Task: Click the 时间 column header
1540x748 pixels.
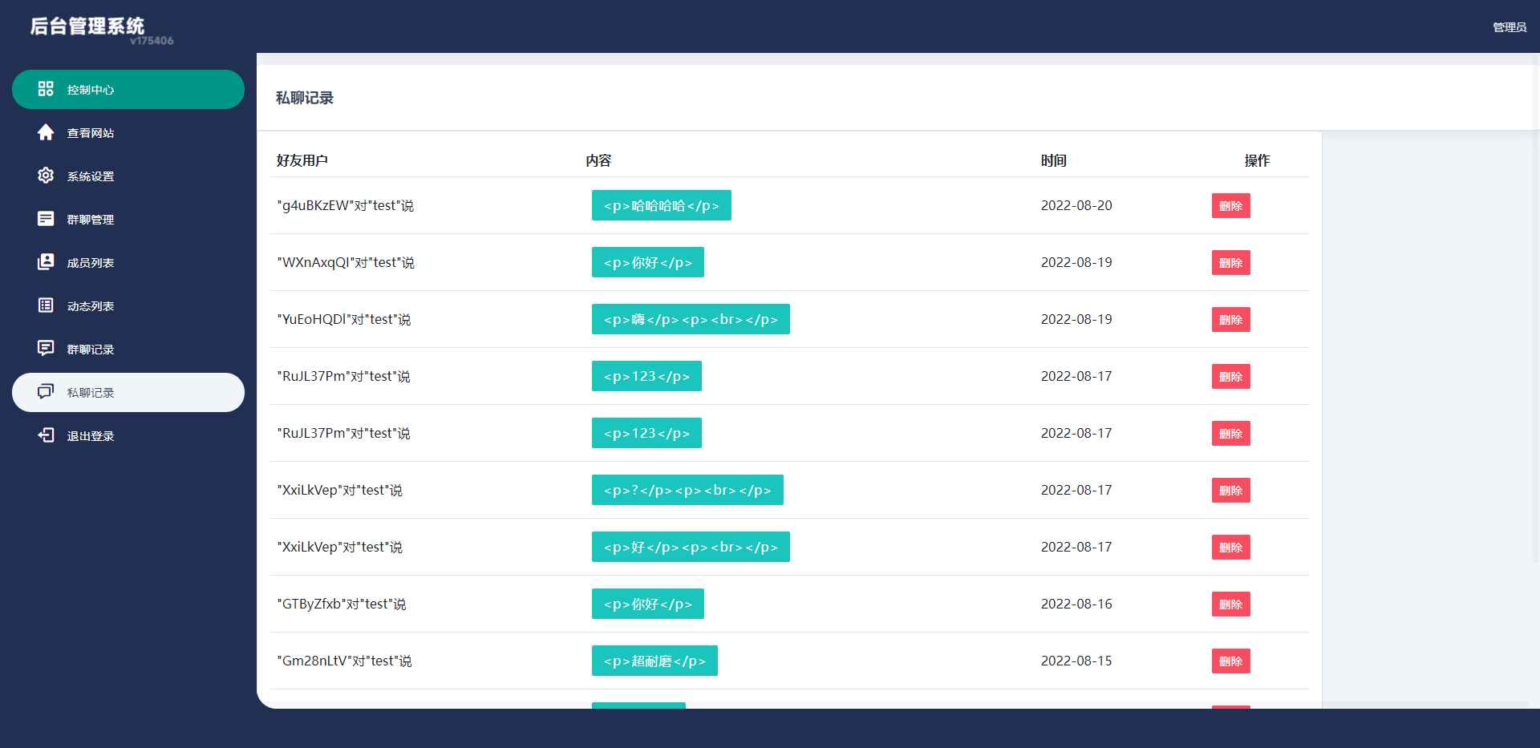Action: click(x=1054, y=160)
